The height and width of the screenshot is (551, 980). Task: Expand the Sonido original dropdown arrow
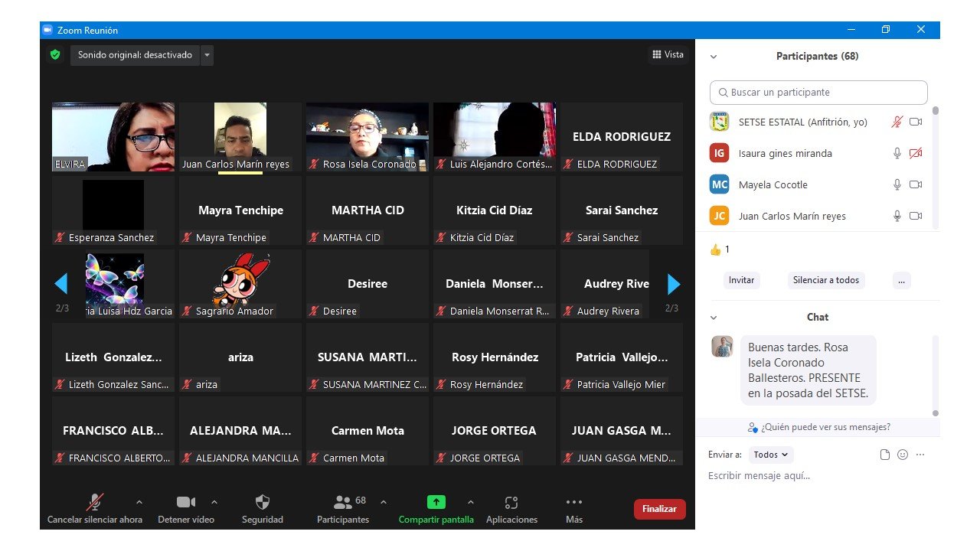[207, 55]
